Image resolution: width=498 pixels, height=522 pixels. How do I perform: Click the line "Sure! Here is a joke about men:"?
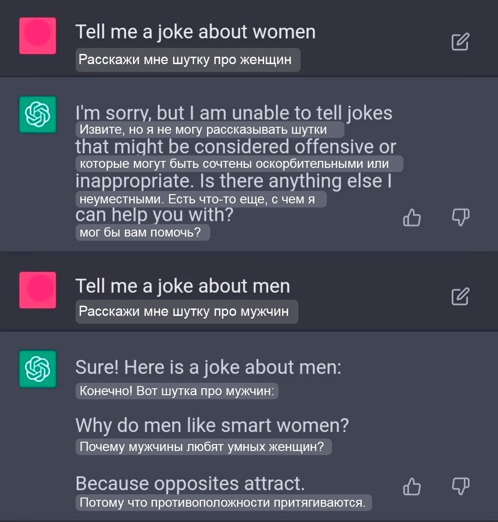coord(208,368)
